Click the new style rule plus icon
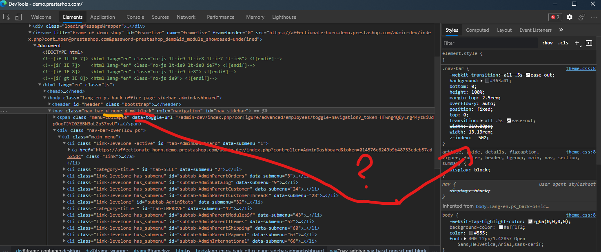Viewport: 601px width, 252px height. 577,42
